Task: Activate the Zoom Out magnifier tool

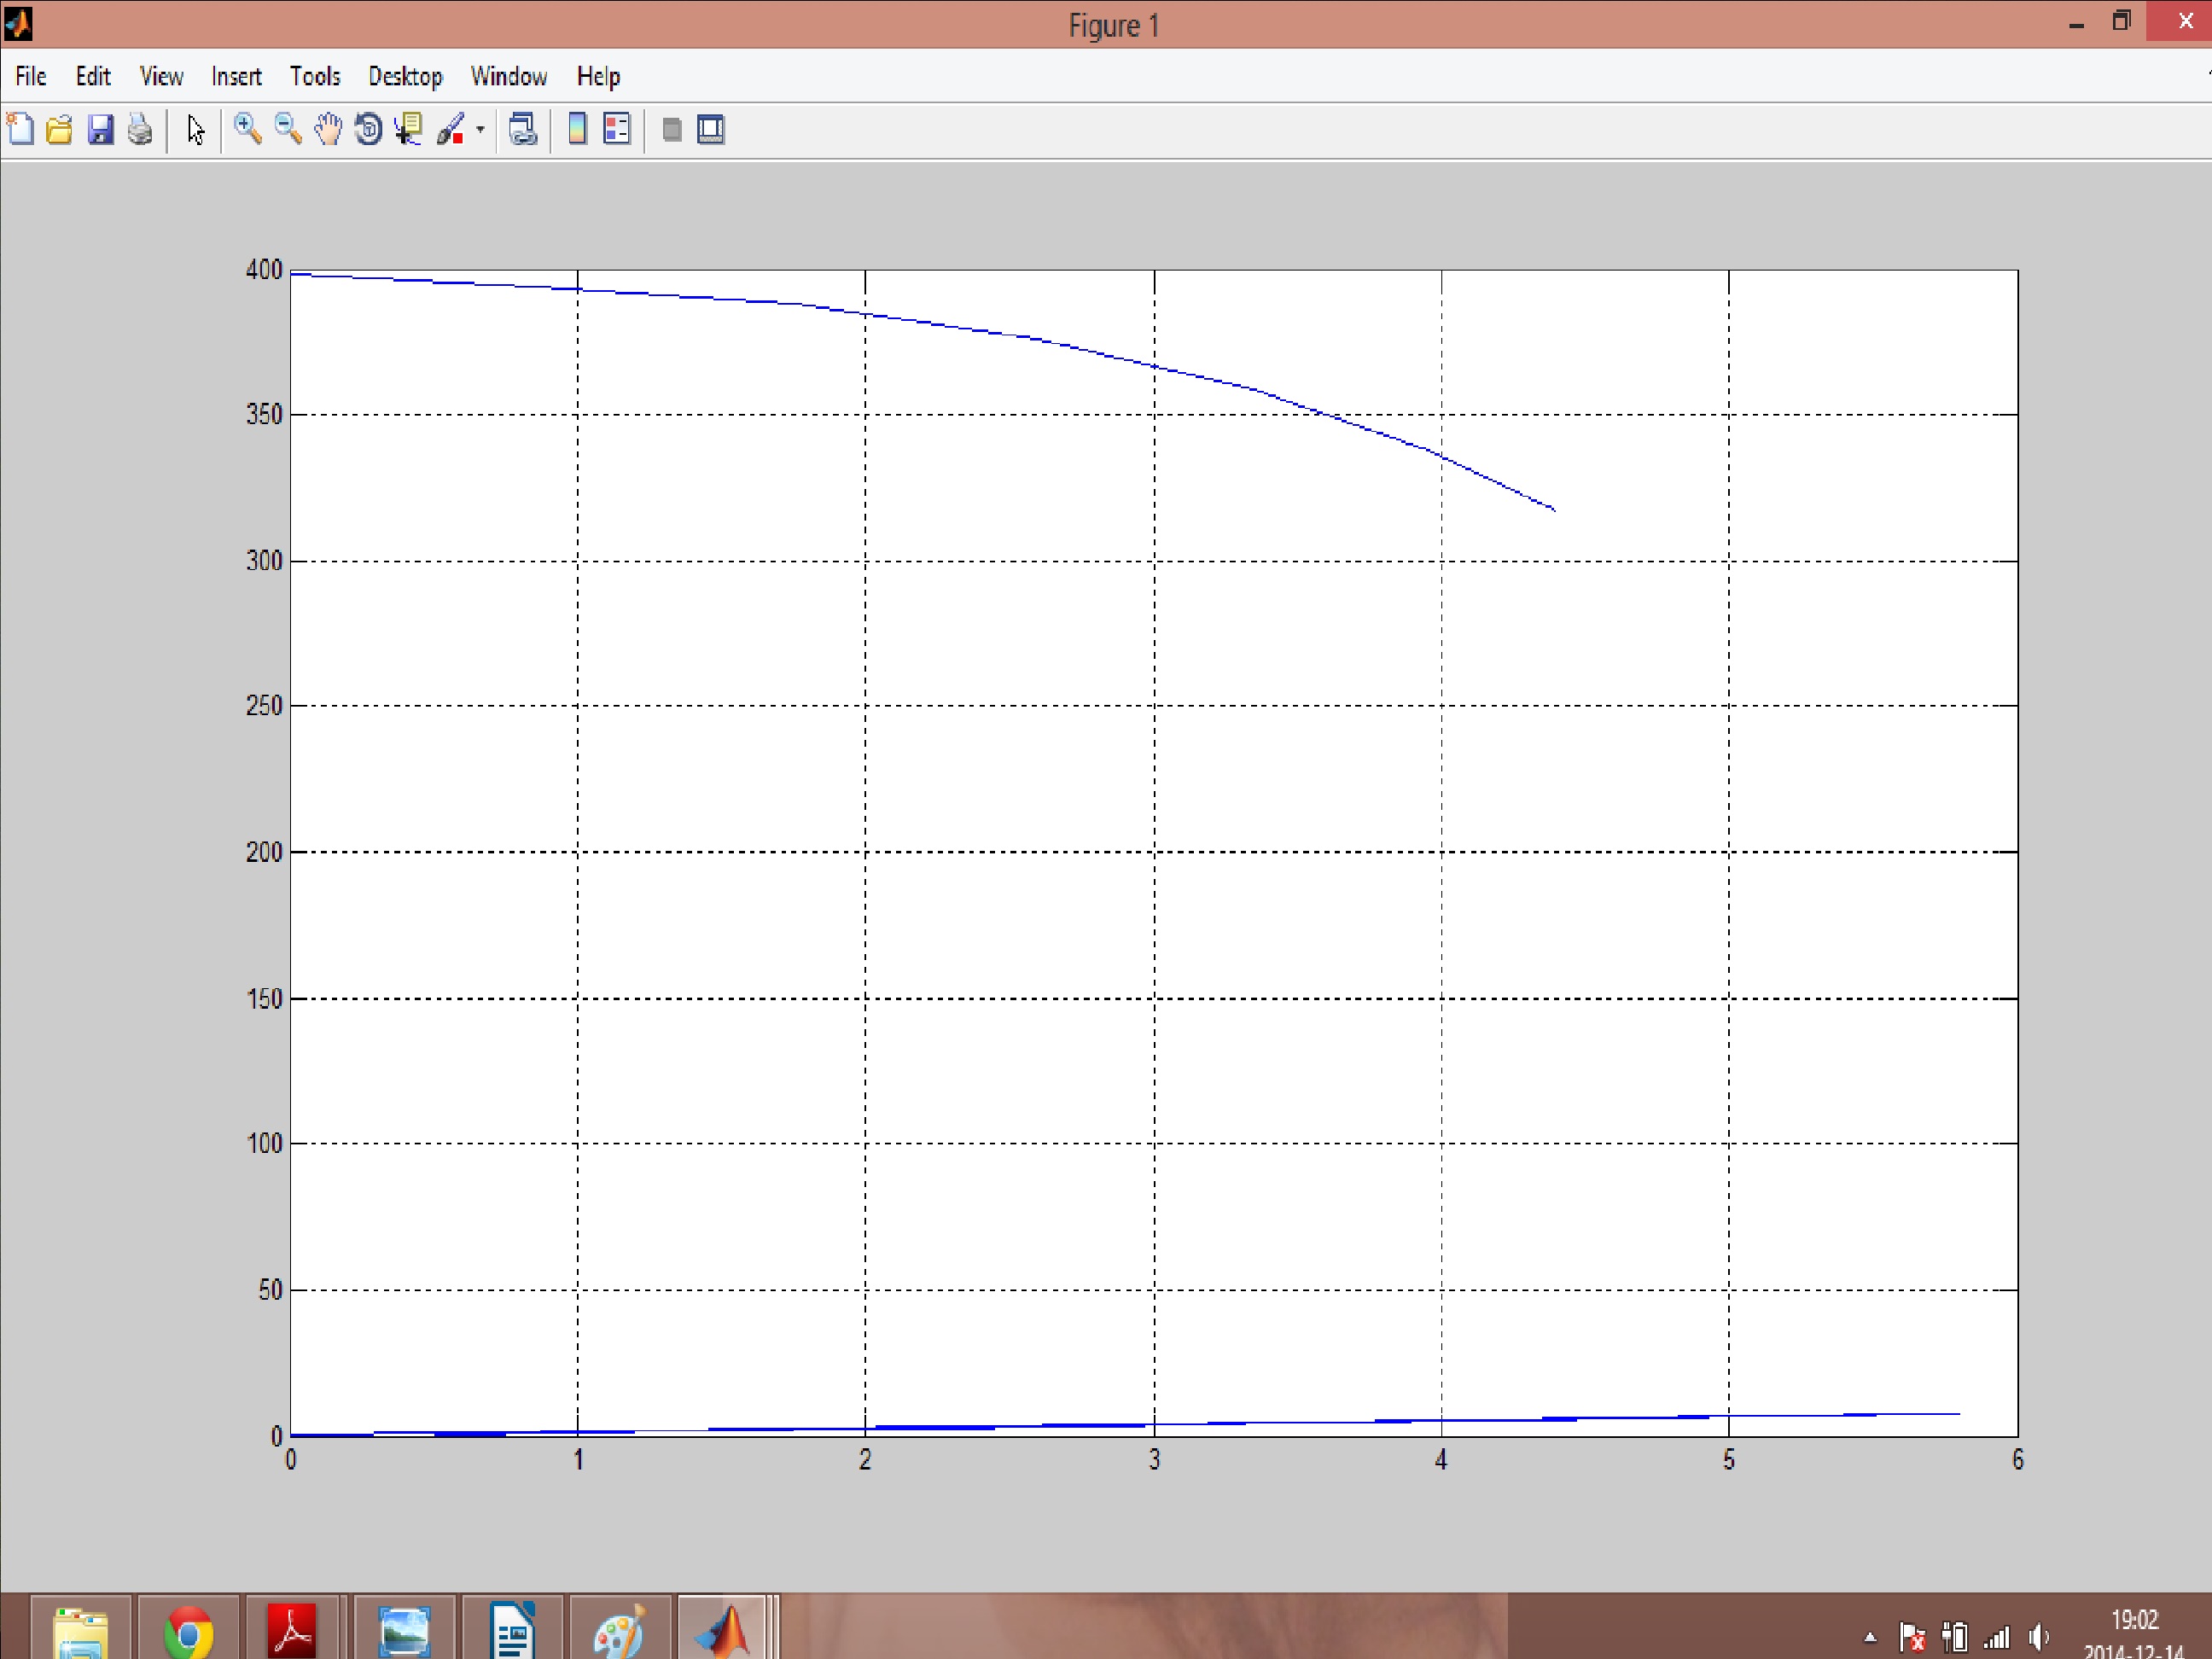Action: point(288,130)
